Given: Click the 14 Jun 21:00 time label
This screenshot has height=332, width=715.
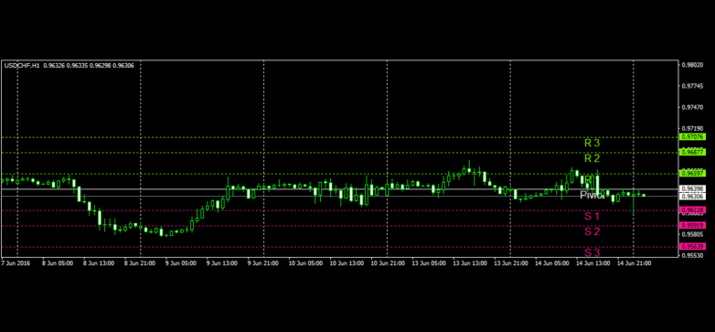Looking at the screenshot, I should tap(634, 263).
